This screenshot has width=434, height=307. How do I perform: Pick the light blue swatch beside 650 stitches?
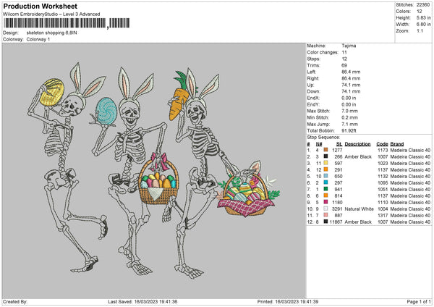coord(325,176)
